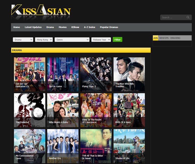Select the ADS tab

coord(155,38)
